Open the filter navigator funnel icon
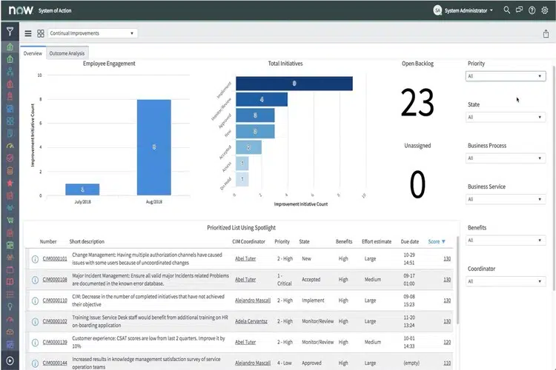Viewport: 556px width, 370px height. [10, 32]
